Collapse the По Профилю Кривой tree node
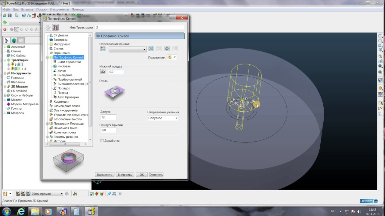The width and height of the screenshot is (385, 216). tap(48, 57)
